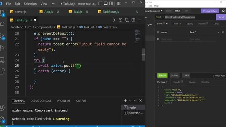Open the Search view in the activity bar
Viewport: 226px width, 127px height.
[x=2, y=24]
